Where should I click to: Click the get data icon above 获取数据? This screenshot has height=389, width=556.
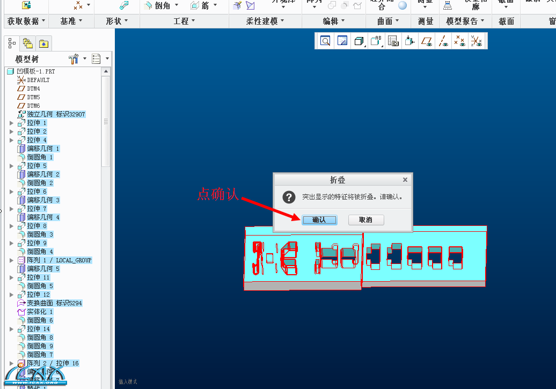(27, 5)
